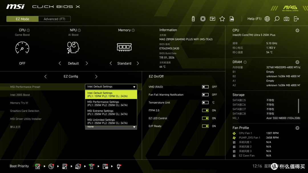Show info next to Memory heading

pyautogui.click(x=133, y=30)
